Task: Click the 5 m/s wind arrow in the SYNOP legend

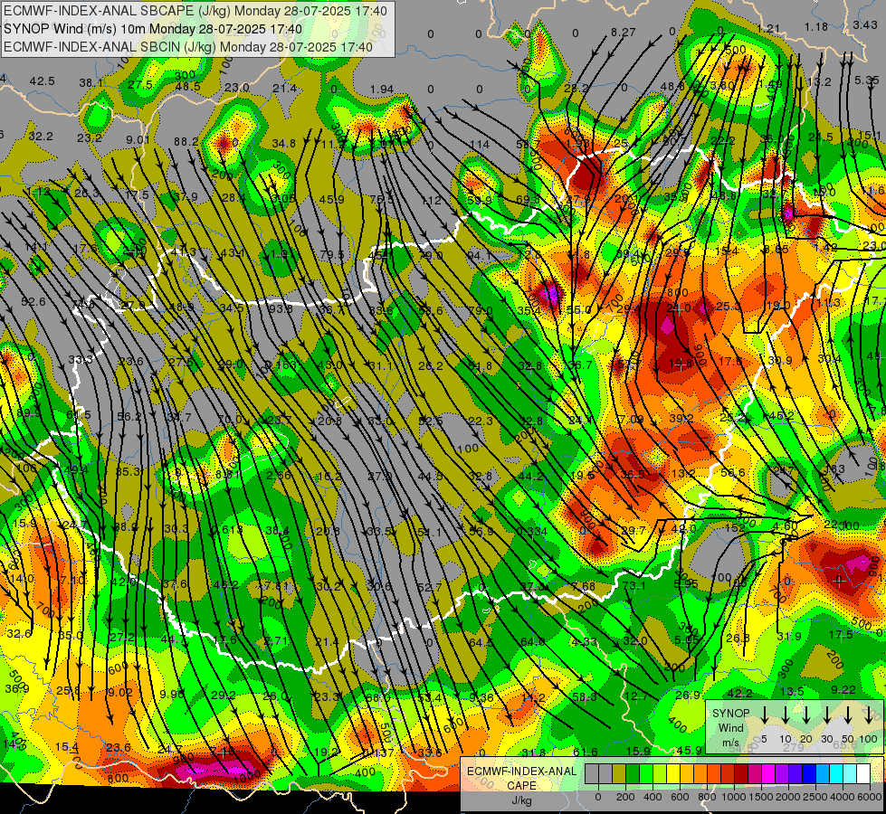Action: click(x=764, y=715)
